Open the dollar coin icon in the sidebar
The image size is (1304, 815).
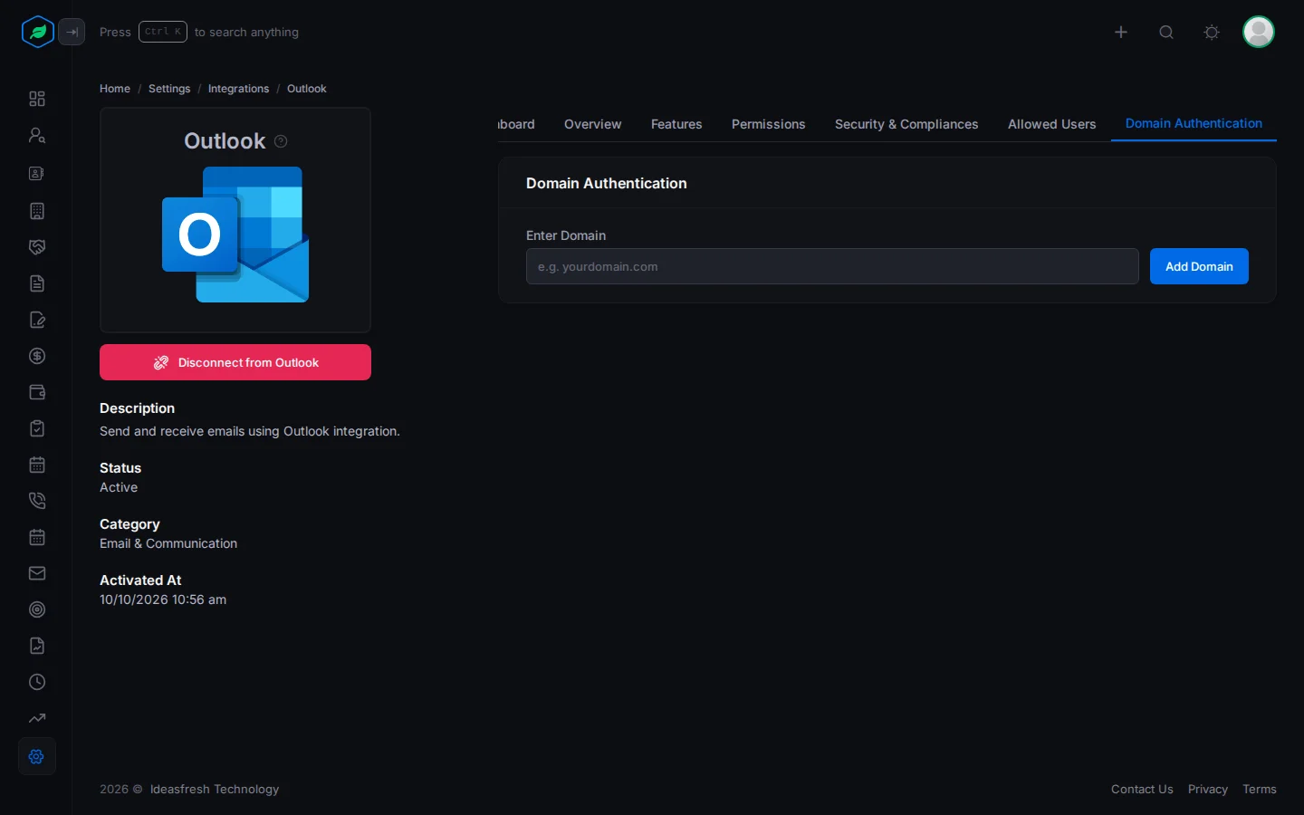pos(37,356)
